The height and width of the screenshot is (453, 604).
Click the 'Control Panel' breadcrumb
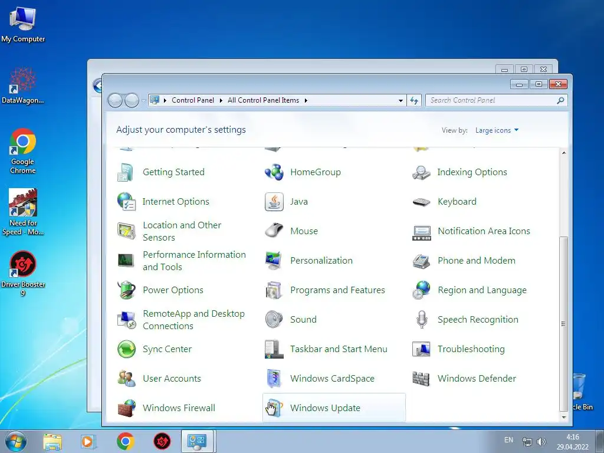[193, 100]
